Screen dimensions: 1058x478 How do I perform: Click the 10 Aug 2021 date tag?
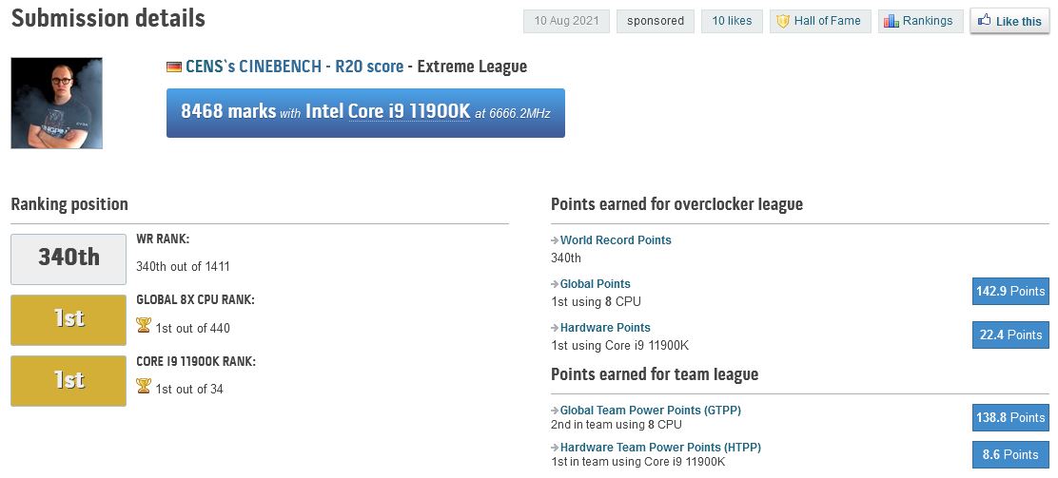[x=566, y=21]
